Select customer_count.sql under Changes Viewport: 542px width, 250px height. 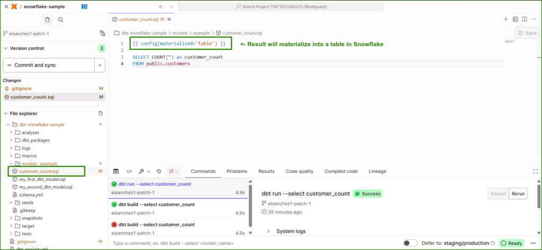point(54,97)
